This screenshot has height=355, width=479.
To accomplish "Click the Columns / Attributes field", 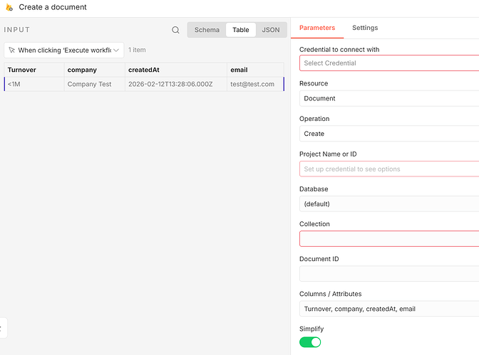I will pos(389,309).
